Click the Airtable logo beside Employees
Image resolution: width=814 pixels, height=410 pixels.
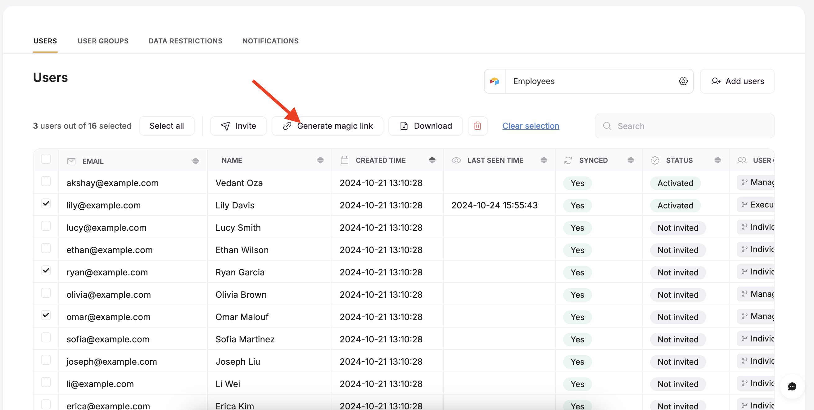point(495,81)
